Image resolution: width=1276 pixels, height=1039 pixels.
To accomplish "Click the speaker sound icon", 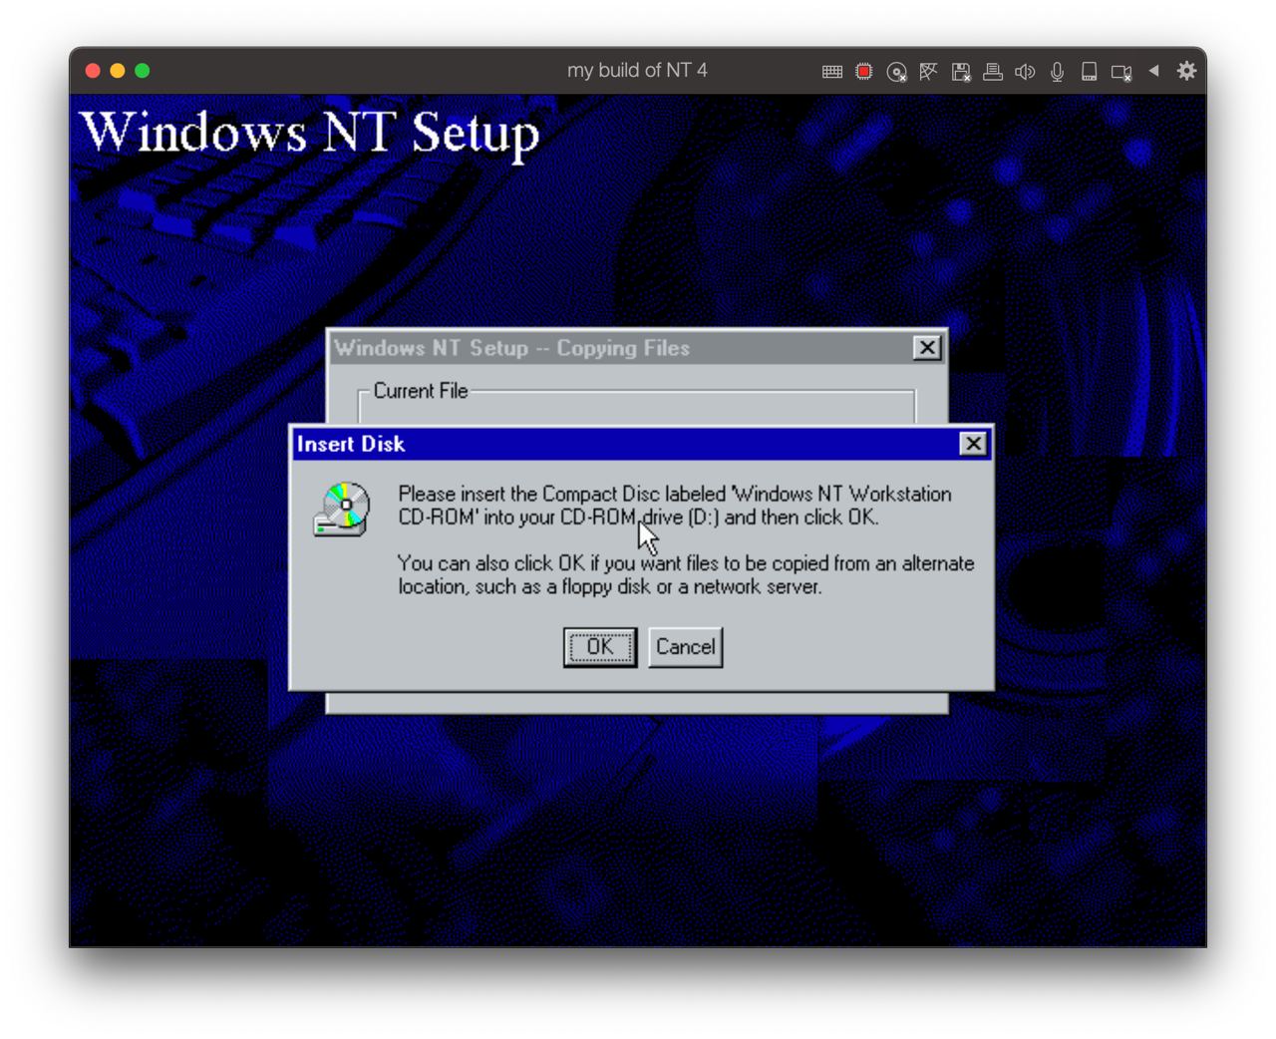I will point(1025,72).
